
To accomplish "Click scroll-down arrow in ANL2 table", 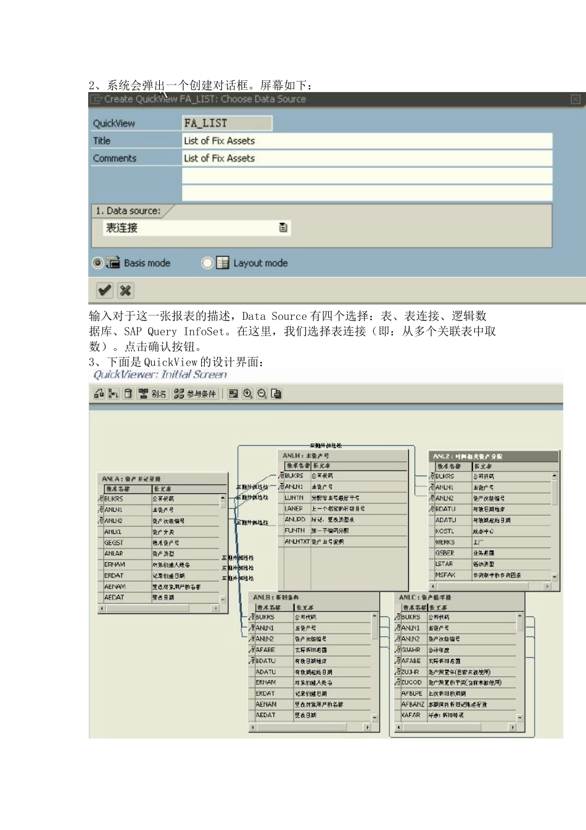I will pyautogui.click(x=555, y=576).
